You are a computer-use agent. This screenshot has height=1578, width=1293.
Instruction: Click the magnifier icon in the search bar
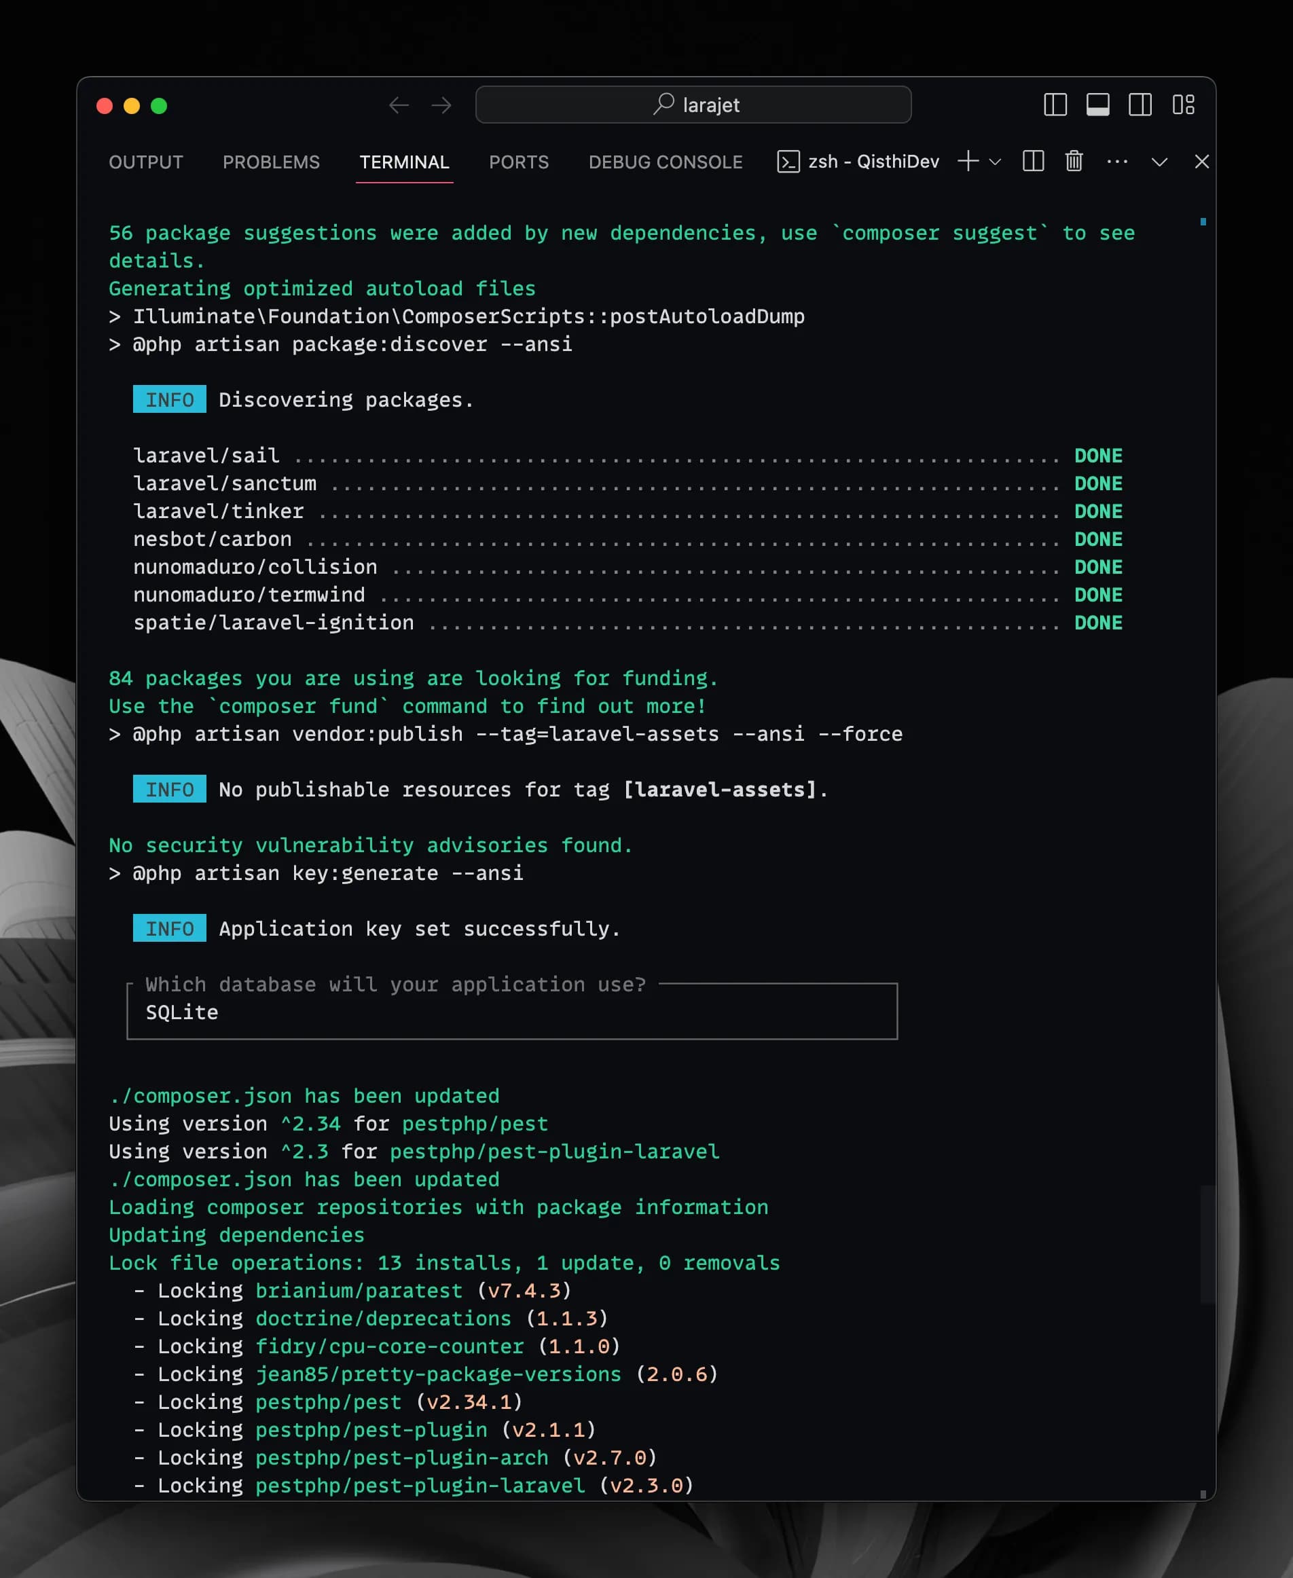coord(662,105)
